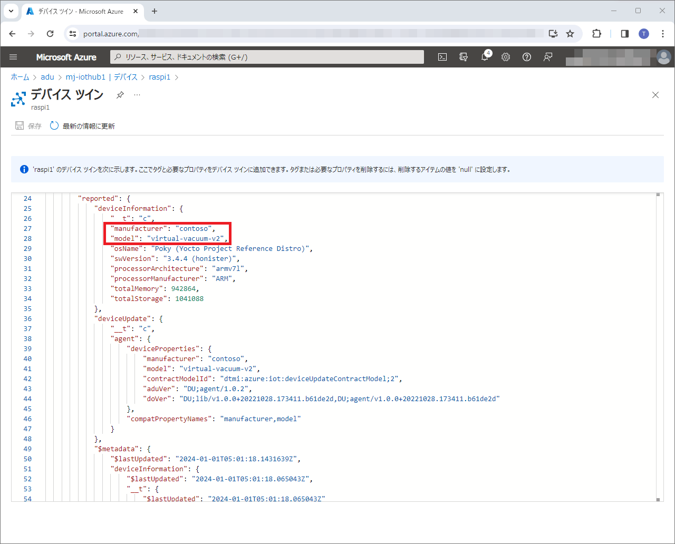Reload the browser page

50,34
